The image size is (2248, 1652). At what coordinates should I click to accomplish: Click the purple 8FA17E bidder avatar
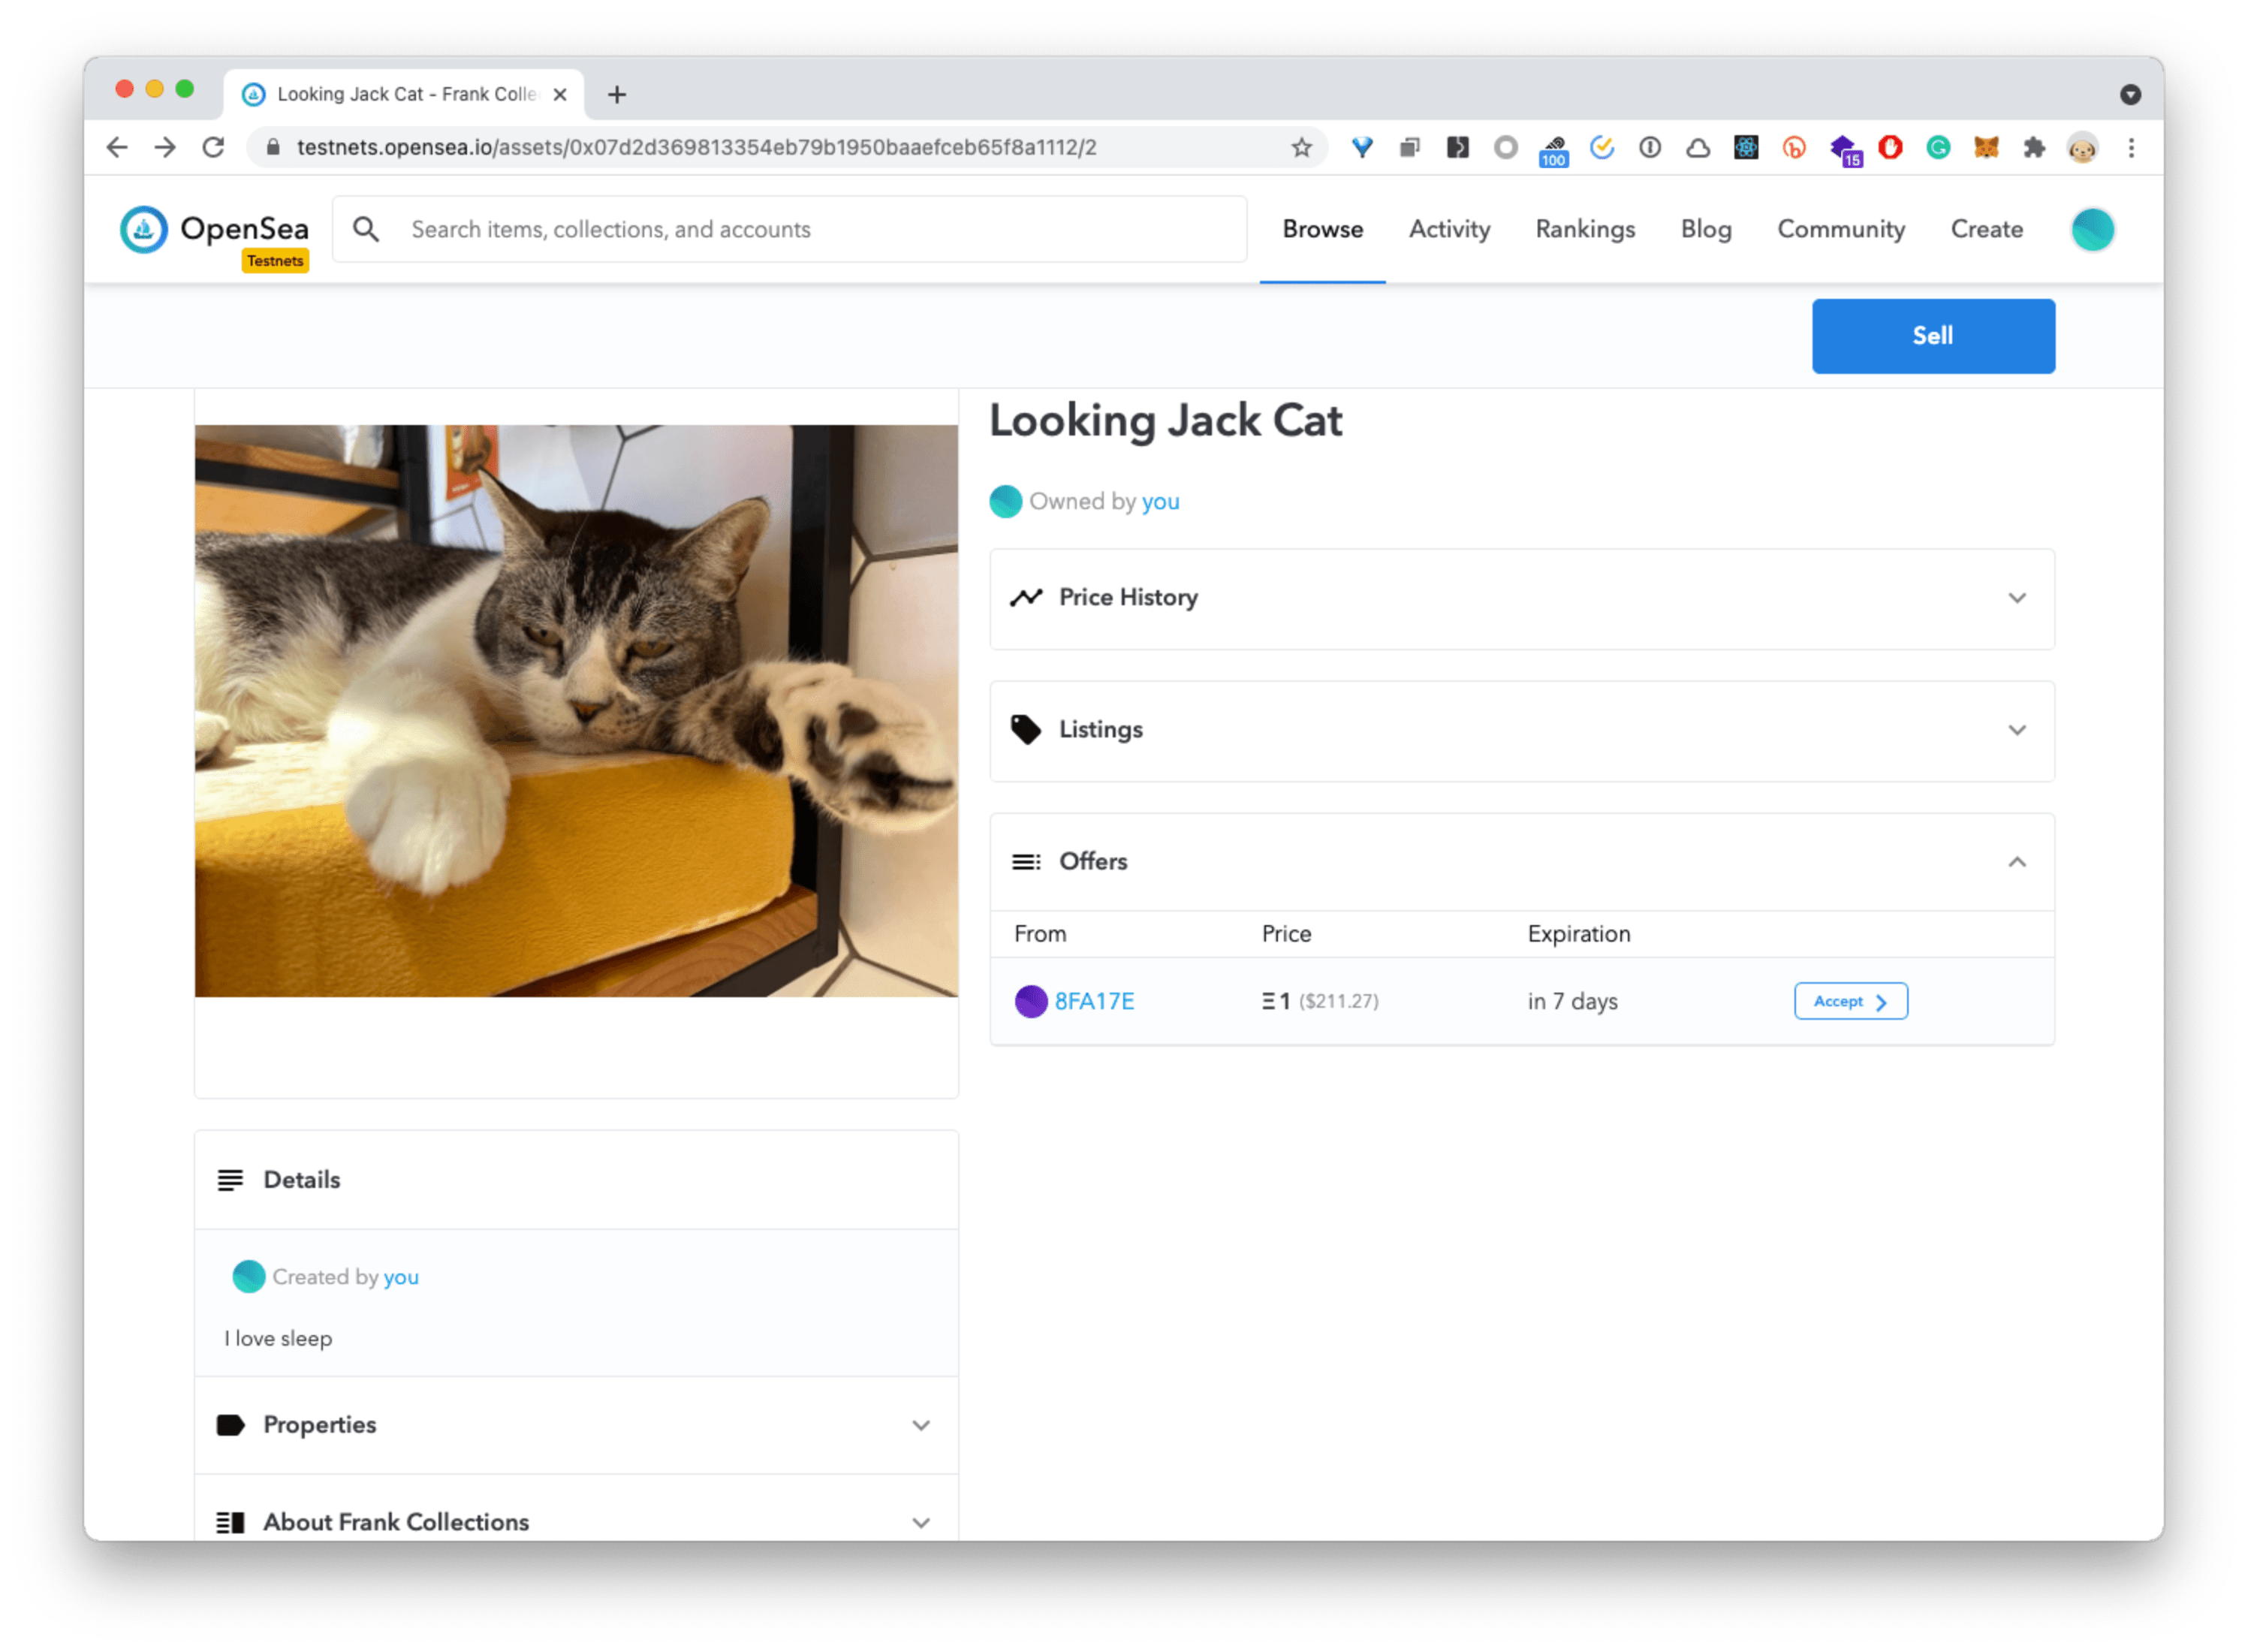point(1030,1001)
